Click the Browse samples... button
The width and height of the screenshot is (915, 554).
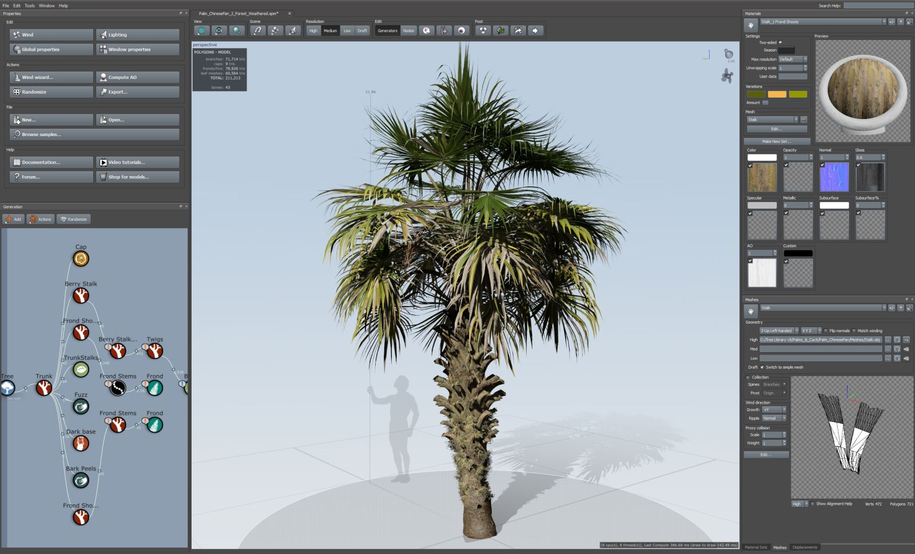pos(94,134)
